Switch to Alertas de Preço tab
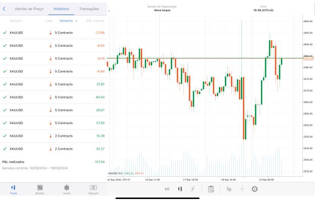The height and width of the screenshot is (201, 315). point(29,9)
